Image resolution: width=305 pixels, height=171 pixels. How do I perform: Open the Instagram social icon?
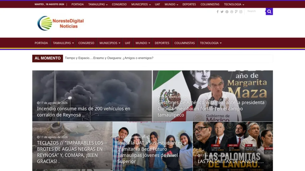(241, 12)
